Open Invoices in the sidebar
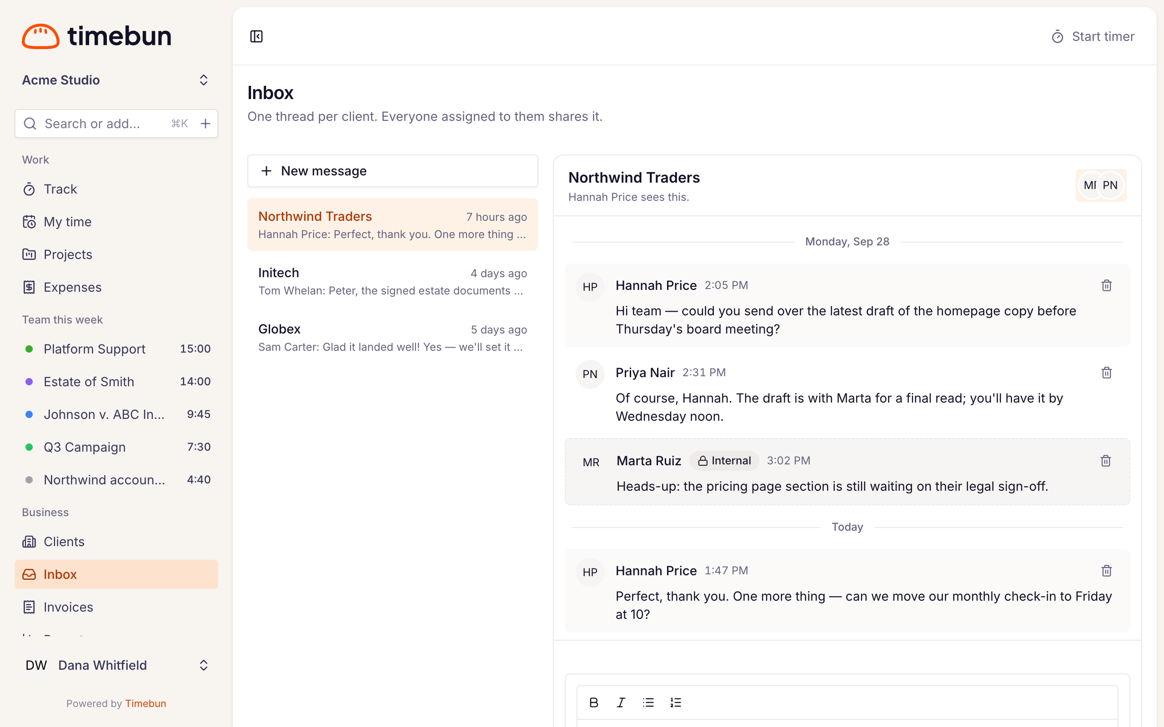This screenshot has height=727, width=1164. pos(116,607)
